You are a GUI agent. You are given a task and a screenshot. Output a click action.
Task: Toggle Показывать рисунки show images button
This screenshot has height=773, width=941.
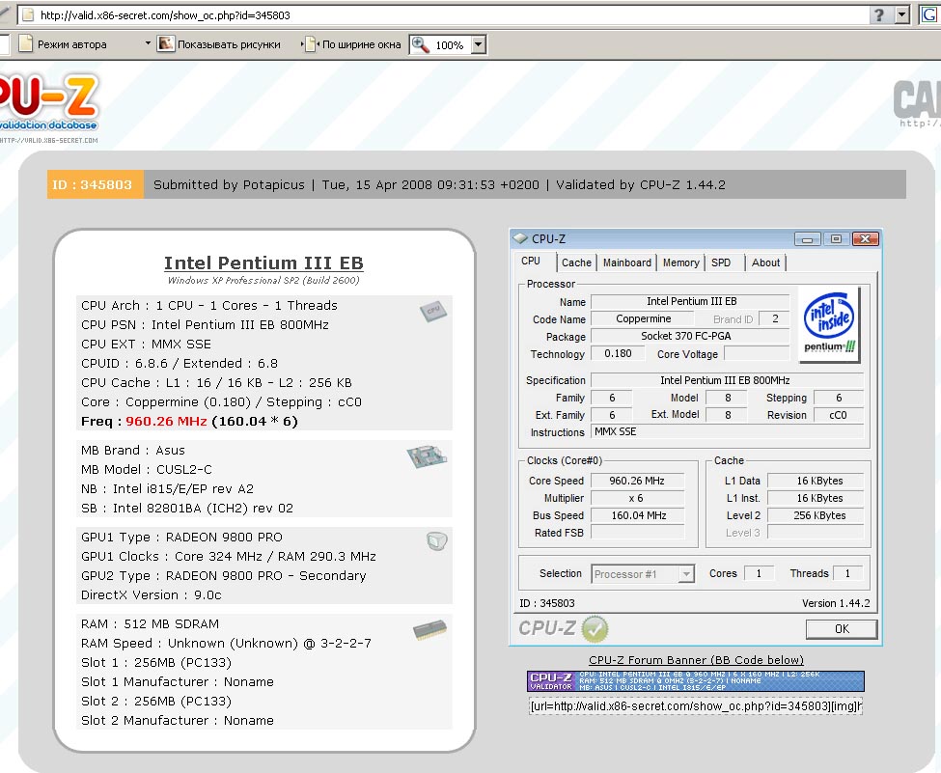(x=219, y=43)
